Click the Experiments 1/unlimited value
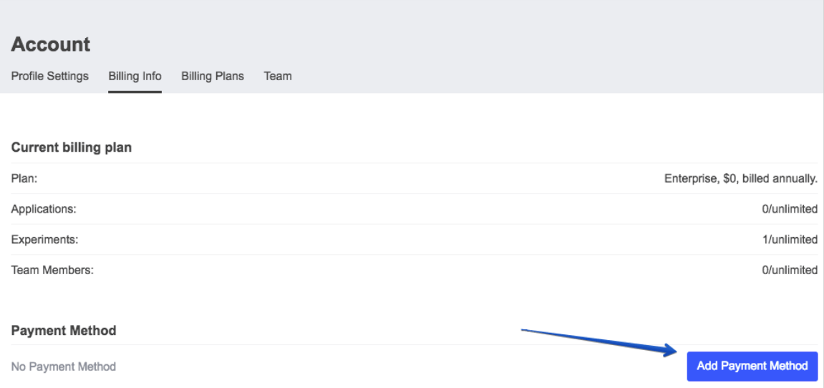This screenshot has width=824, height=388. click(790, 240)
